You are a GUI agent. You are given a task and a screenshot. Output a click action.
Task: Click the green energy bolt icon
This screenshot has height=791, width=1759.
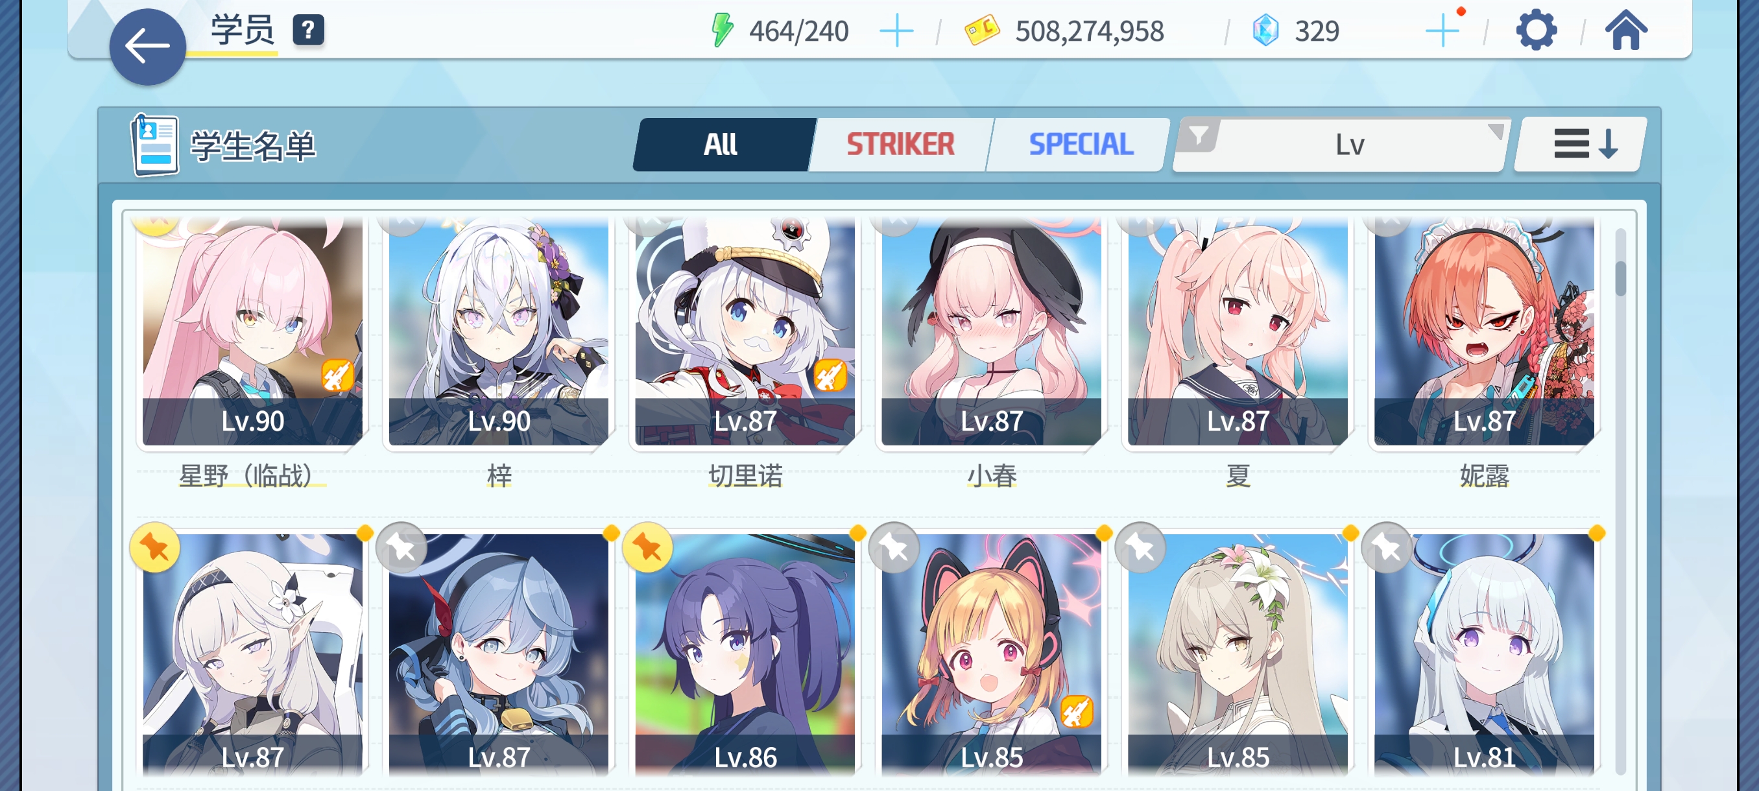(723, 30)
